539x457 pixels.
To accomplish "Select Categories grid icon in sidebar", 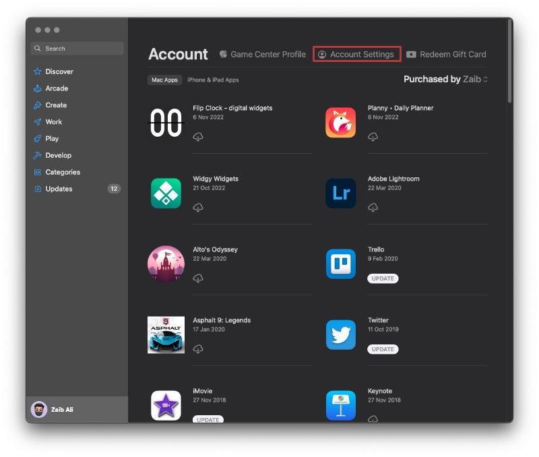I will click(x=38, y=173).
